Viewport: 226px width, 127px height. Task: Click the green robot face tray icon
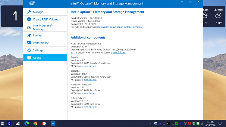point(198,124)
